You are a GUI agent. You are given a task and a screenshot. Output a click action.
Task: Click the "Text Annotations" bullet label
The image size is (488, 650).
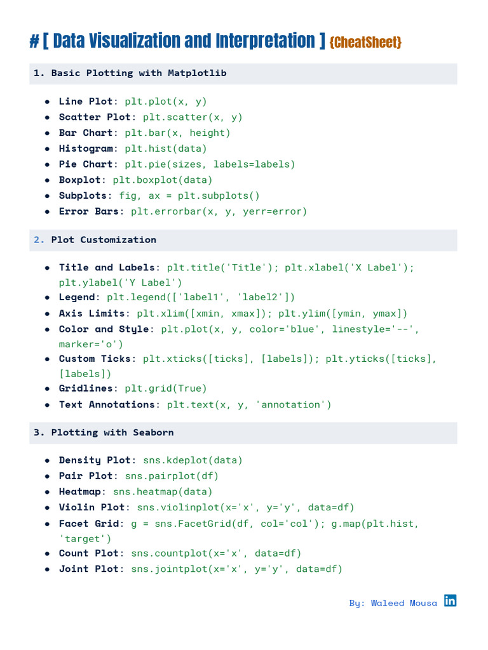pyautogui.click(x=107, y=404)
